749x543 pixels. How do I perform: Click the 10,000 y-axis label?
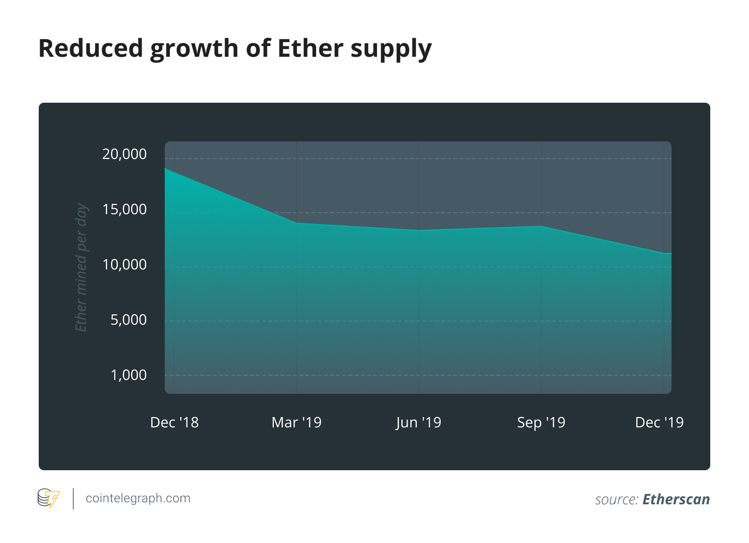tap(124, 264)
